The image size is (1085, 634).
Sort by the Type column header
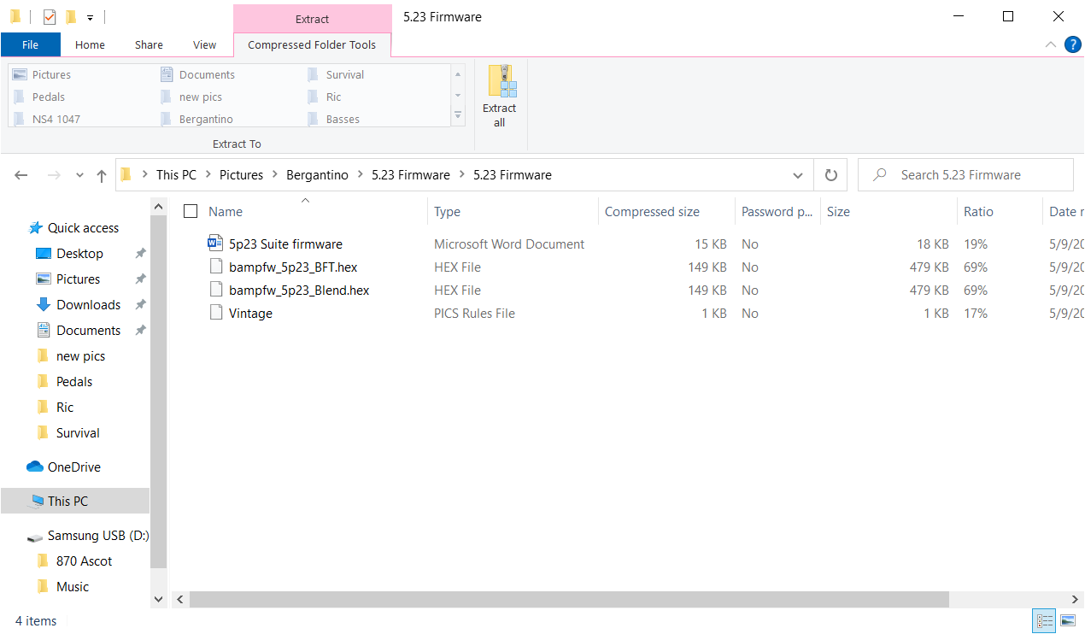click(x=447, y=212)
